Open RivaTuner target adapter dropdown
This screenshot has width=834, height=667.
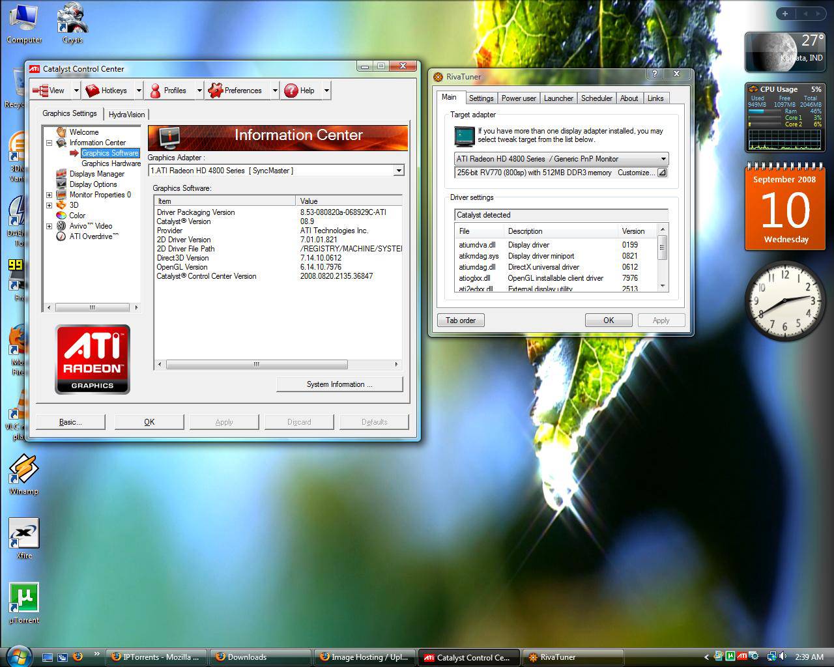(561, 159)
